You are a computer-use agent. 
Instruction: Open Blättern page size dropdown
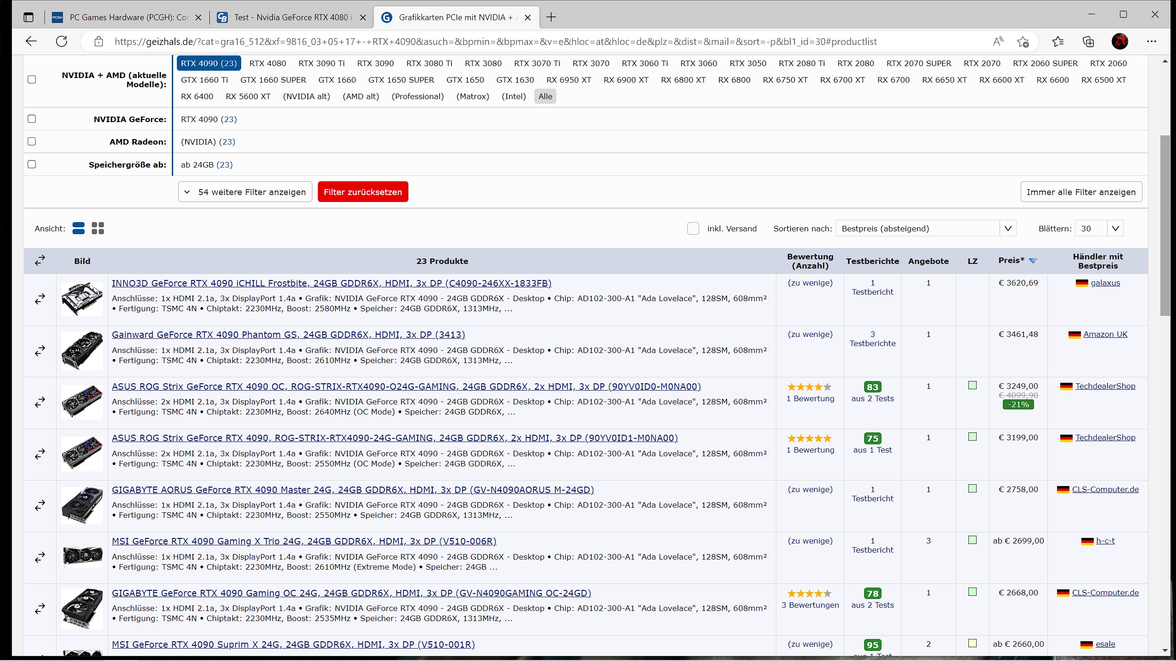(x=1098, y=228)
